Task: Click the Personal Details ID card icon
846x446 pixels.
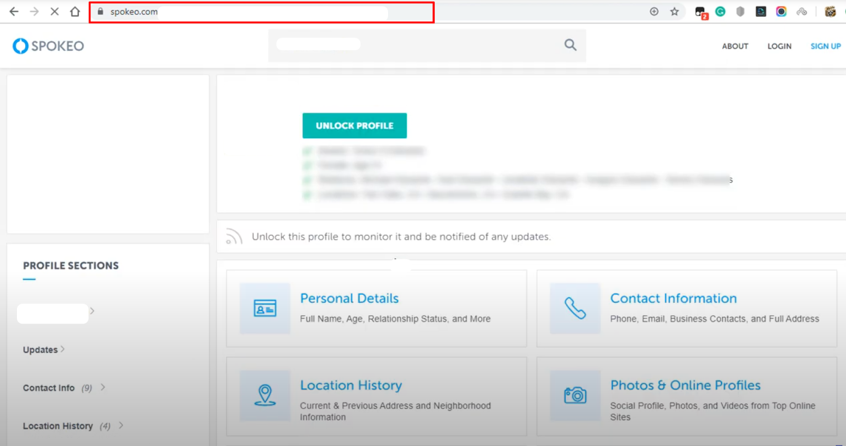Action: click(x=265, y=308)
